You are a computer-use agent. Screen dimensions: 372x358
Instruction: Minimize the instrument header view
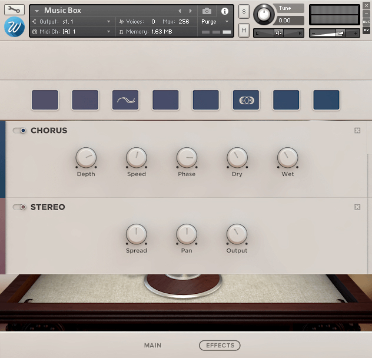[x=366, y=14]
